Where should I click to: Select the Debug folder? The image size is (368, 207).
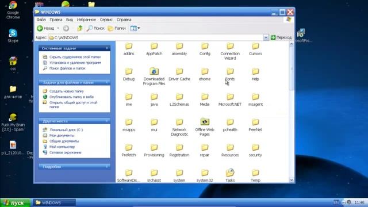[x=129, y=74]
